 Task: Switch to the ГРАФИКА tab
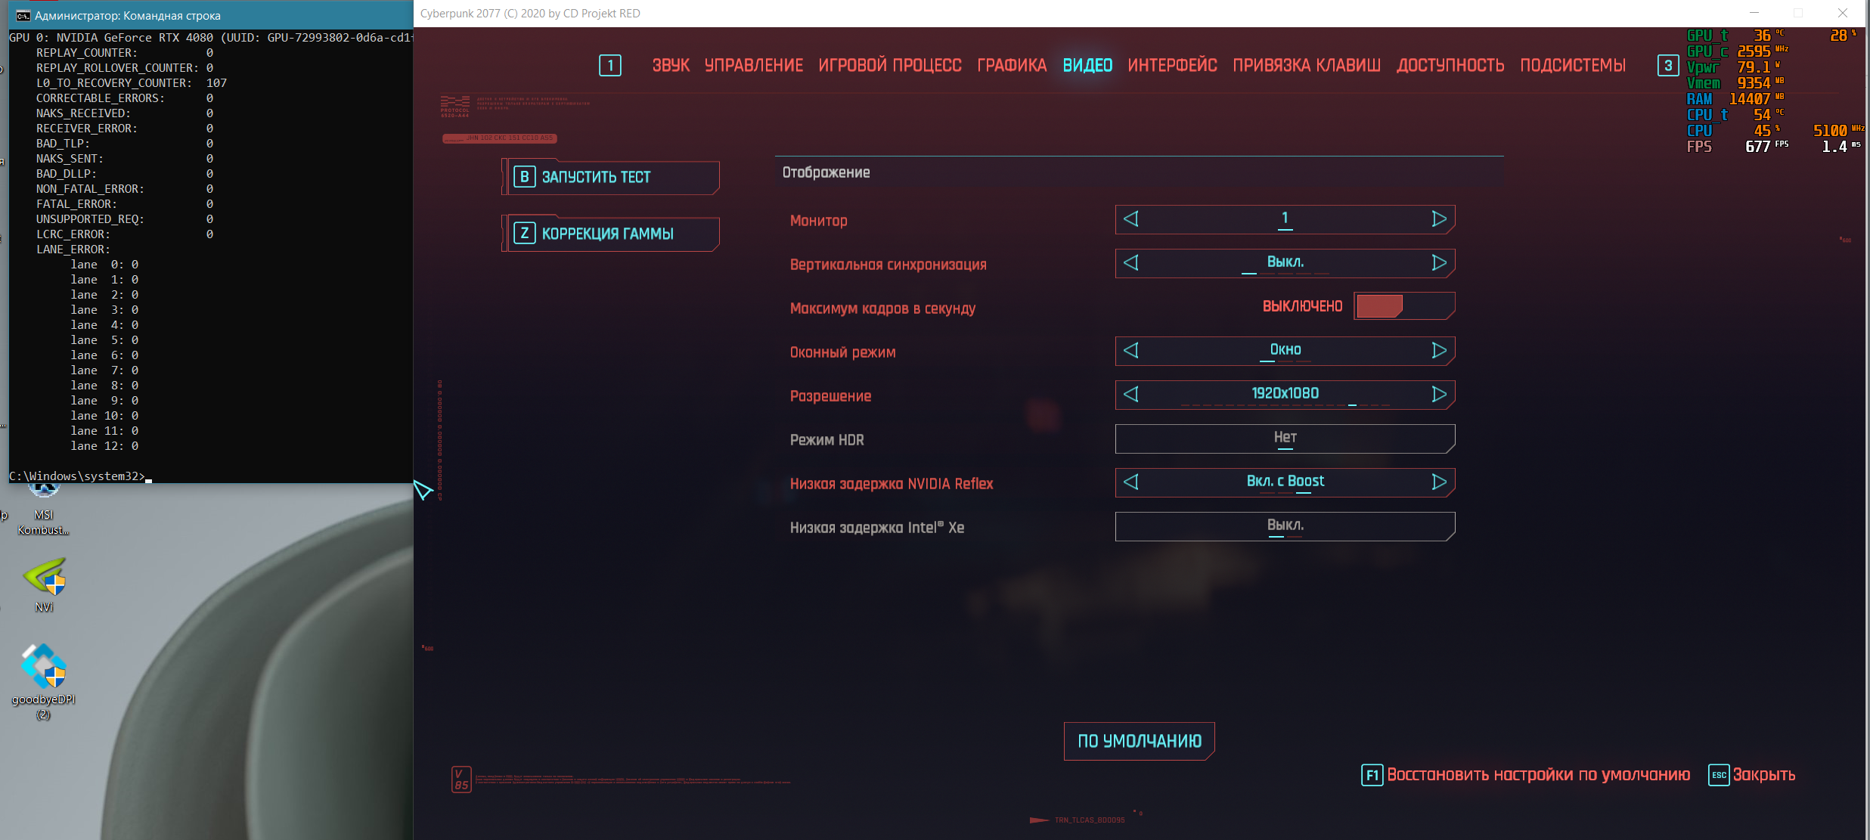point(1011,66)
